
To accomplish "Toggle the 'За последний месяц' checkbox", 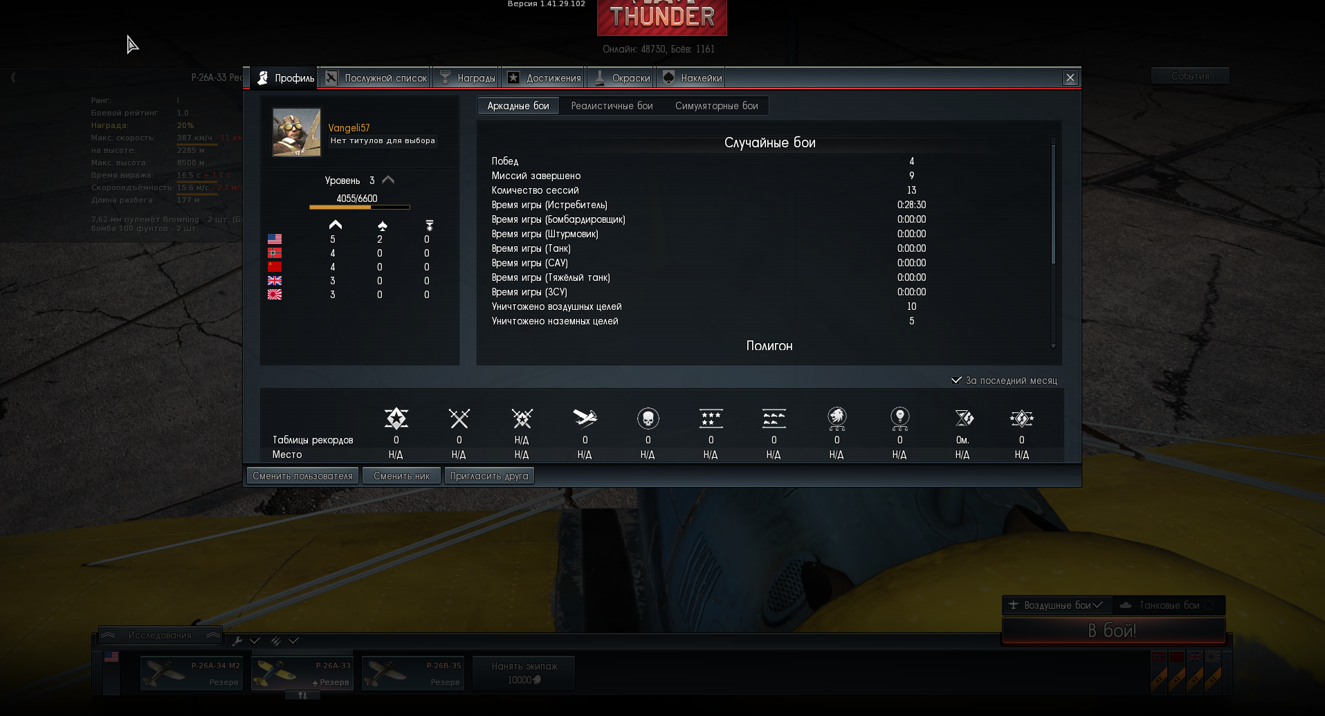I will [x=956, y=380].
